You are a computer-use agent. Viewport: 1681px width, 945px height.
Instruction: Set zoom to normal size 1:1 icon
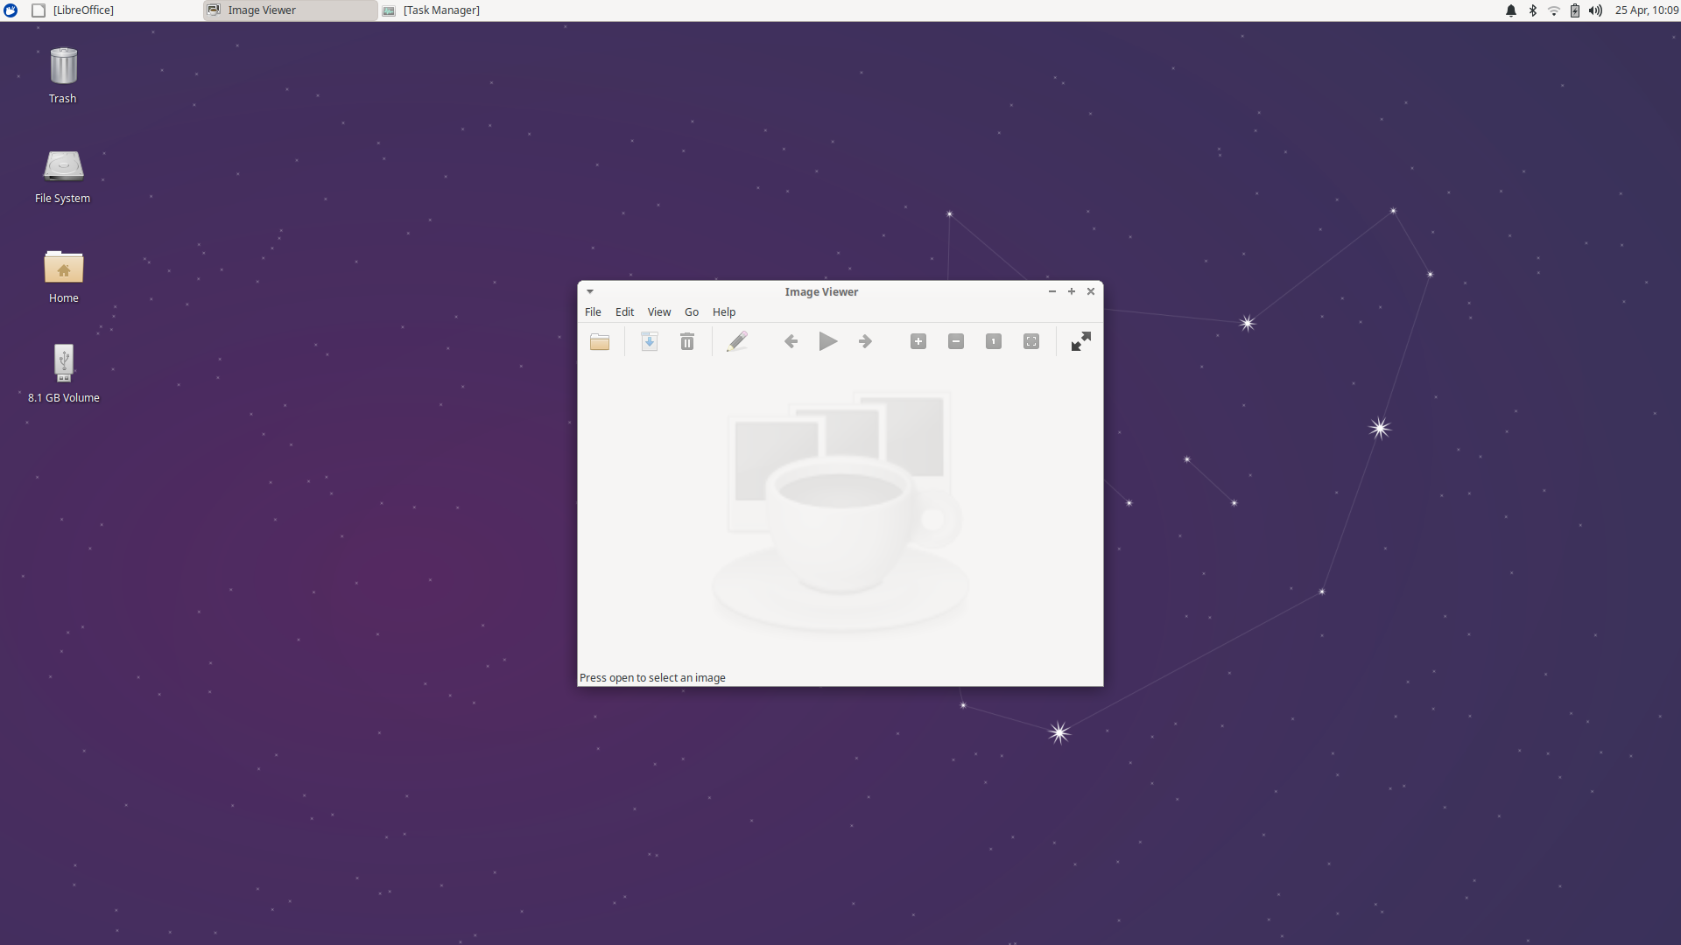pyautogui.click(x=994, y=342)
